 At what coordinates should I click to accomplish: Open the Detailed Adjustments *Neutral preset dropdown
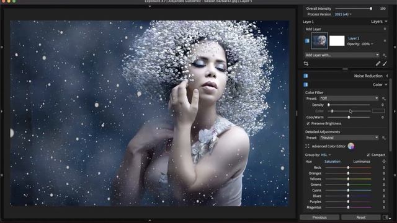coord(349,138)
